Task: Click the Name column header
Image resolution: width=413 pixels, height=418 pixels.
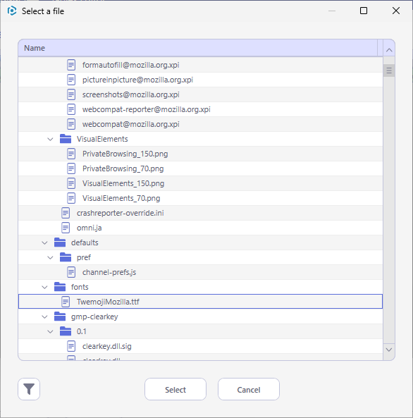Action: (x=198, y=48)
